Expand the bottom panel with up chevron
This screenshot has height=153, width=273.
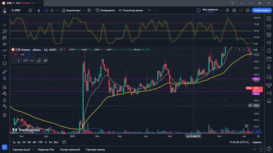(x=254, y=150)
